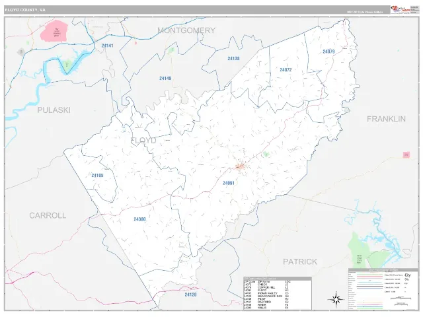Click the green park area below Montgomery

click(x=172, y=50)
